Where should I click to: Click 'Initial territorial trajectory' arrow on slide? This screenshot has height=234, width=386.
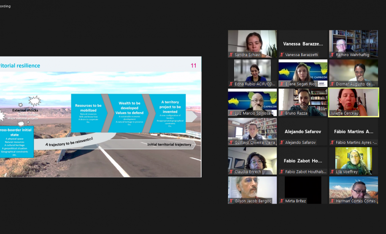tap(169, 145)
